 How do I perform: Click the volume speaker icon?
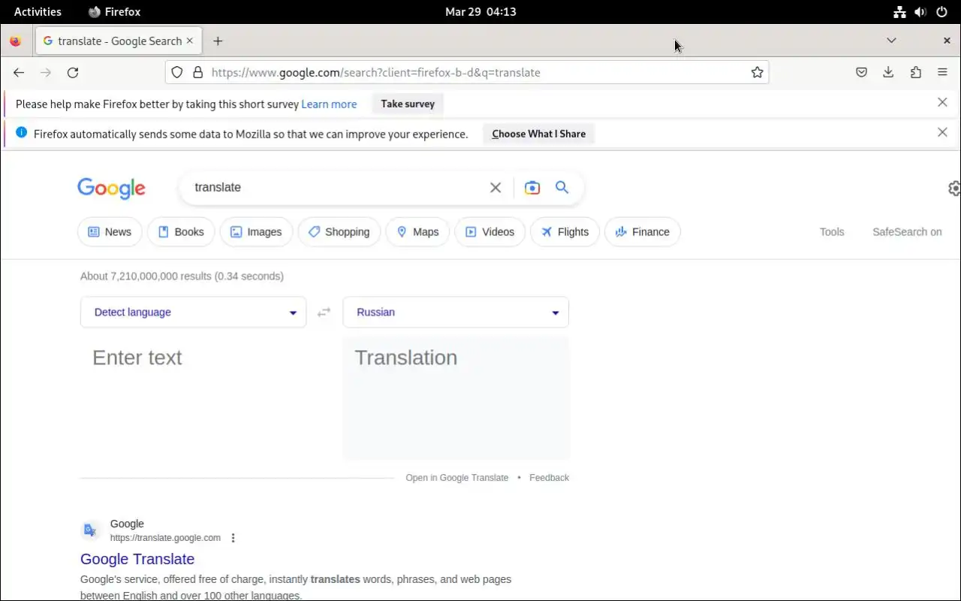point(920,11)
